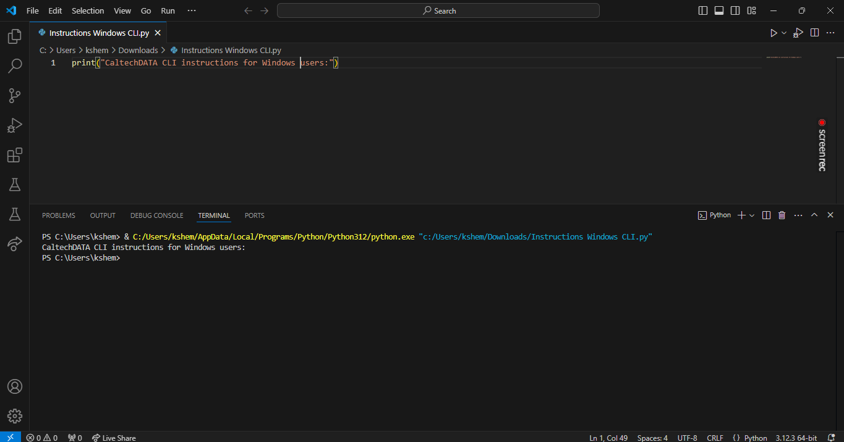This screenshot has width=844, height=442.
Task: Open the Manage gear icon
Action: click(x=14, y=416)
